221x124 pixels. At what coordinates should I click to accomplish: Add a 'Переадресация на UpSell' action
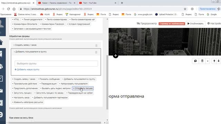point(79,93)
